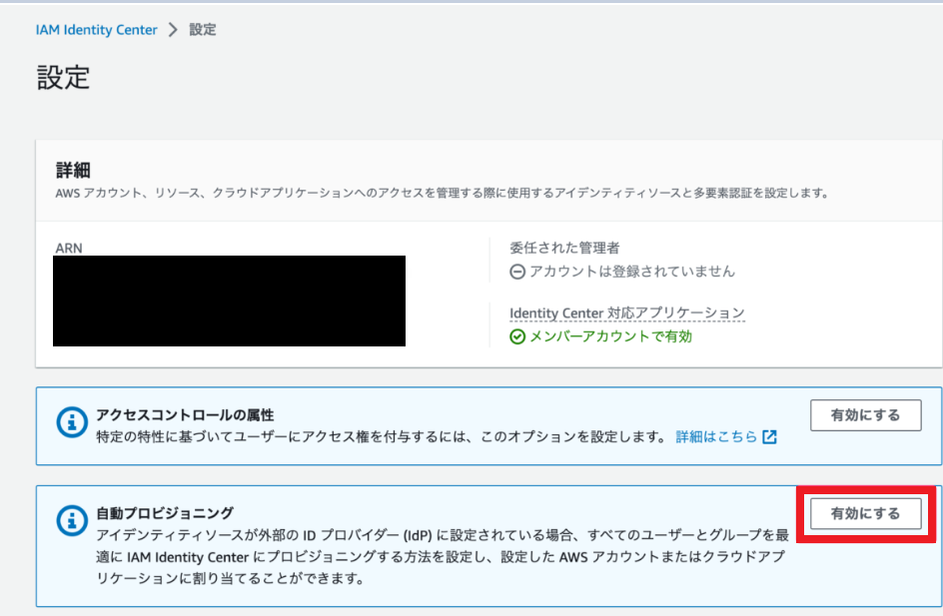
Task: Enable アクセスコントロールの属性 with 有効にする
Action: (865, 415)
